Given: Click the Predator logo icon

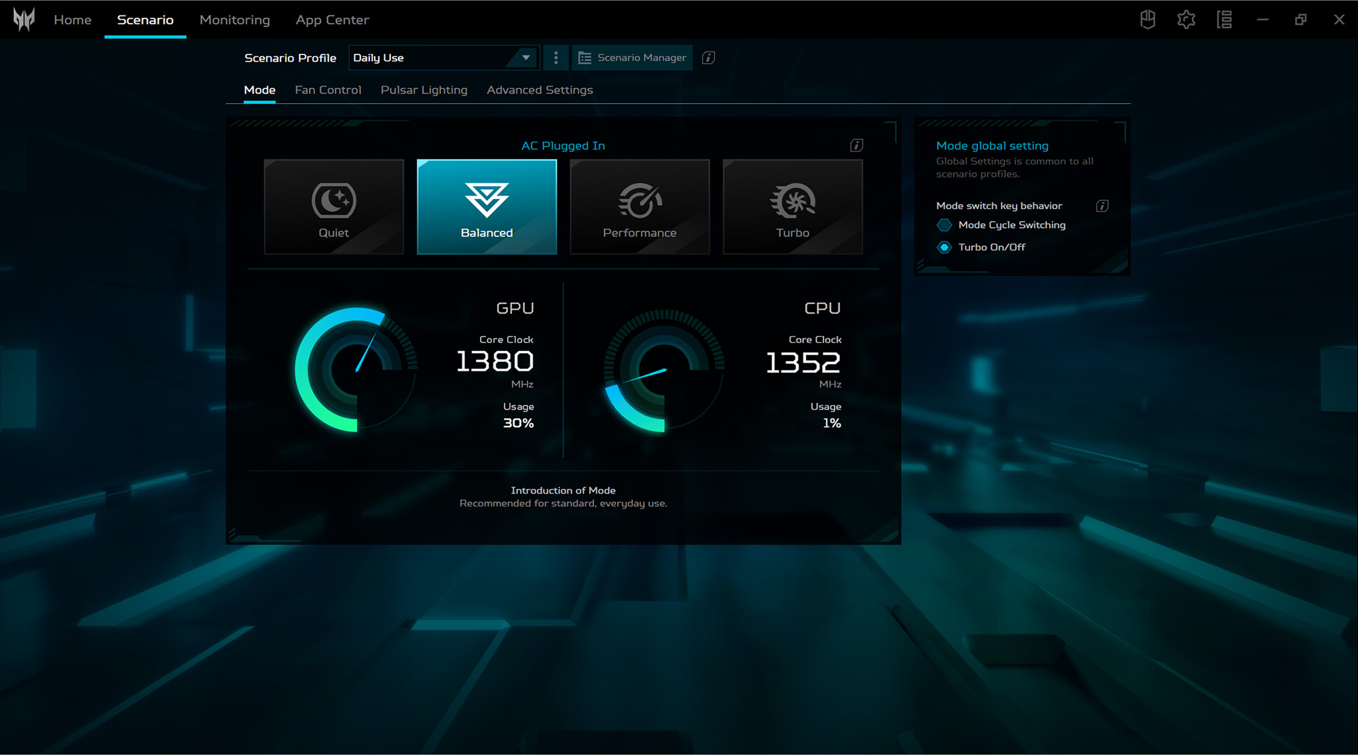Looking at the screenshot, I should [x=24, y=20].
